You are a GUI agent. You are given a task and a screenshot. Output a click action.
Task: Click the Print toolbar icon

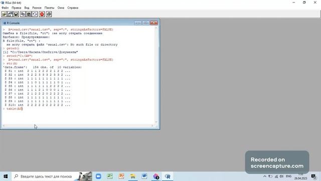(x=49, y=14)
